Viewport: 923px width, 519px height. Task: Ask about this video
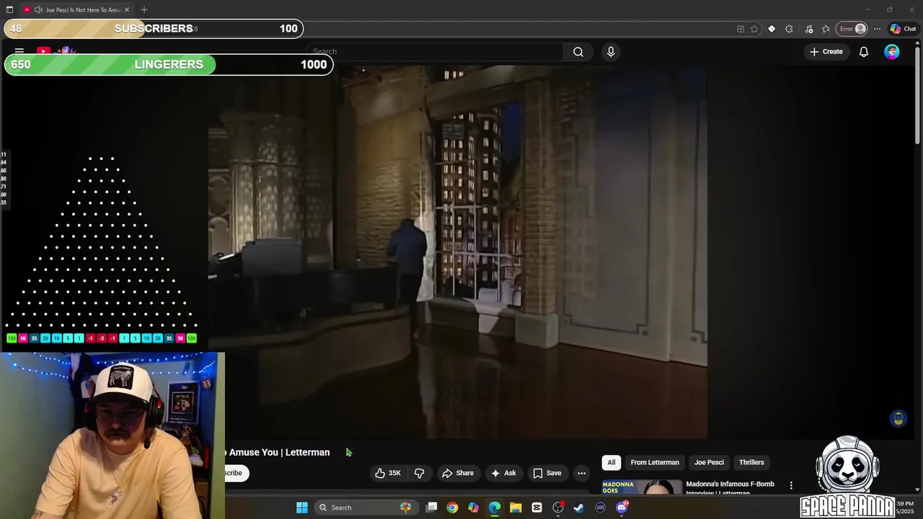503,473
